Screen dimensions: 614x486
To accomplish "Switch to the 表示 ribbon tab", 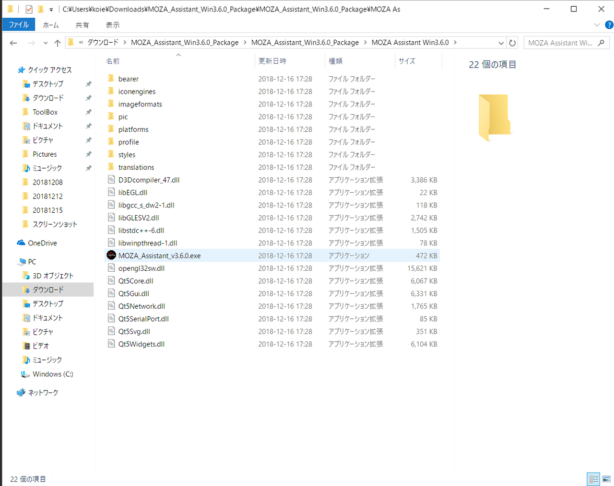I will (113, 25).
